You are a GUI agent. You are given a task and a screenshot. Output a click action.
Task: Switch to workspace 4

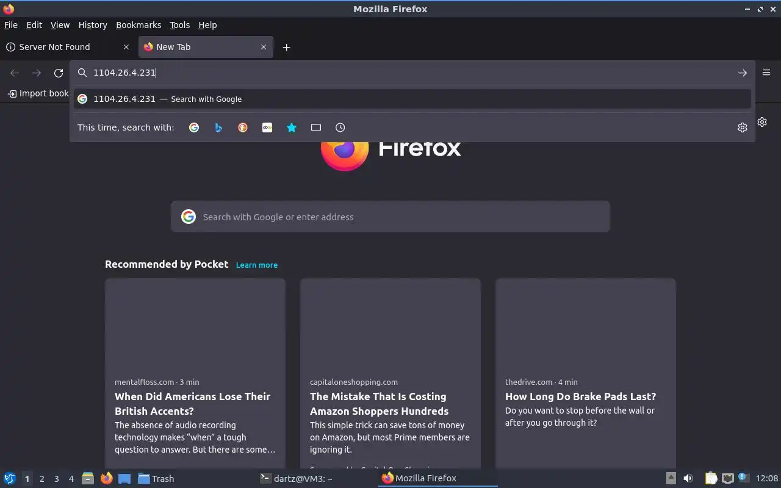(x=71, y=479)
